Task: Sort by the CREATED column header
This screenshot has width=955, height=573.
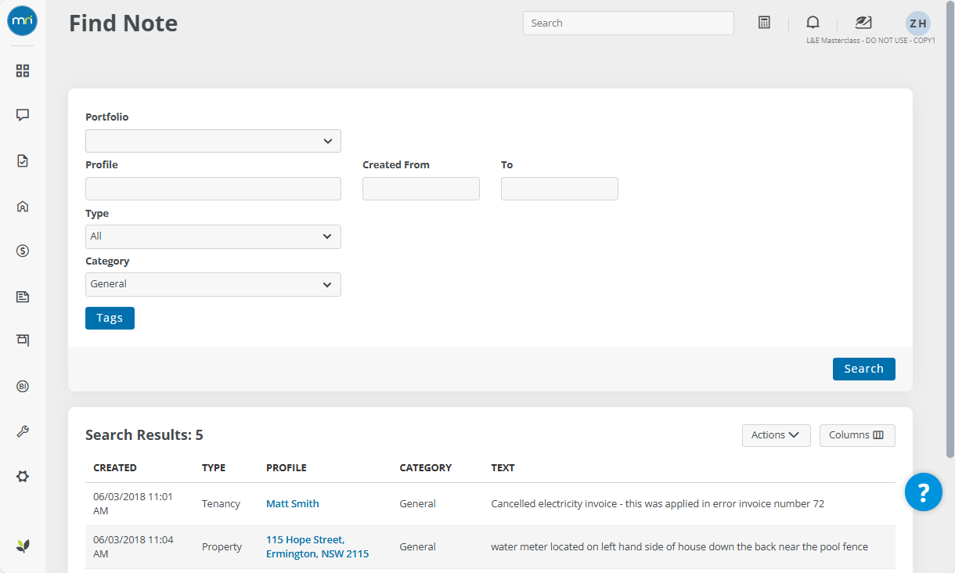Action: point(115,468)
